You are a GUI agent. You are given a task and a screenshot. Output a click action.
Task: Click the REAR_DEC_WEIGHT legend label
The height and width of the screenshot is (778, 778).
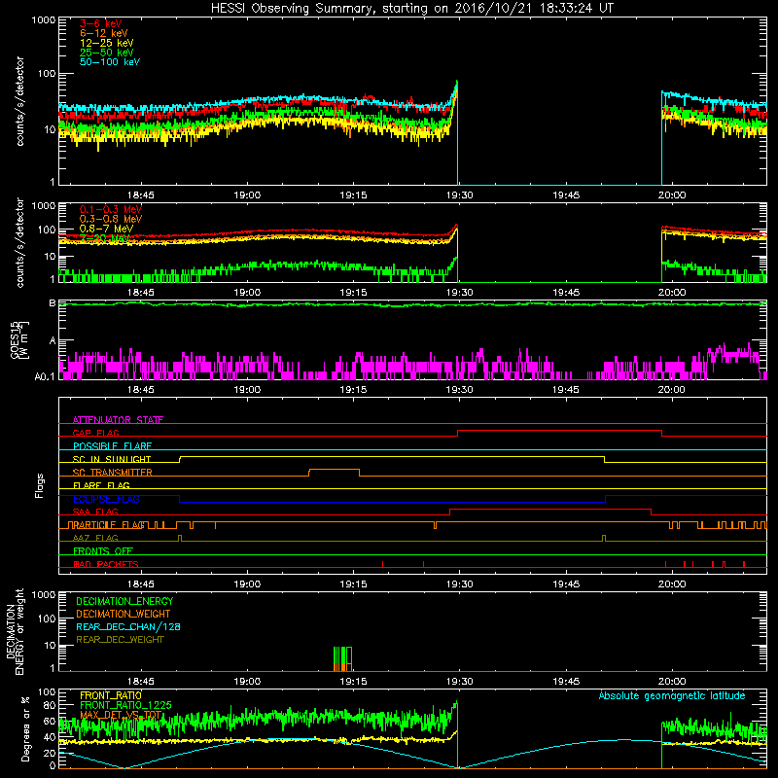pos(120,640)
